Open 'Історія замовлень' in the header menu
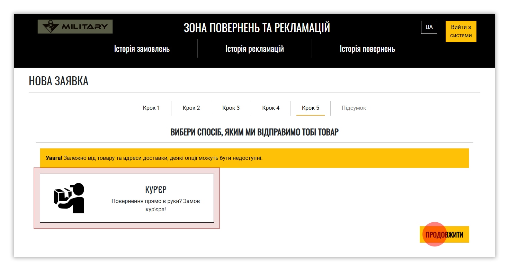This screenshot has height=271, width=509. tap(142, 49)
